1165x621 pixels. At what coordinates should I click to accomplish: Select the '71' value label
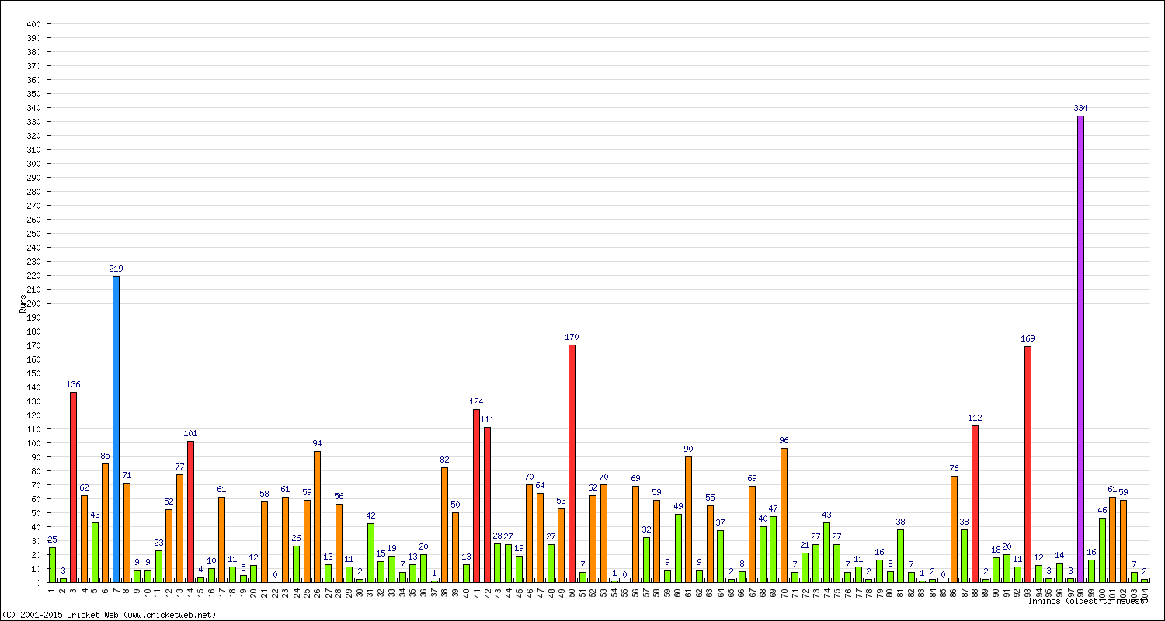point(127,475)
